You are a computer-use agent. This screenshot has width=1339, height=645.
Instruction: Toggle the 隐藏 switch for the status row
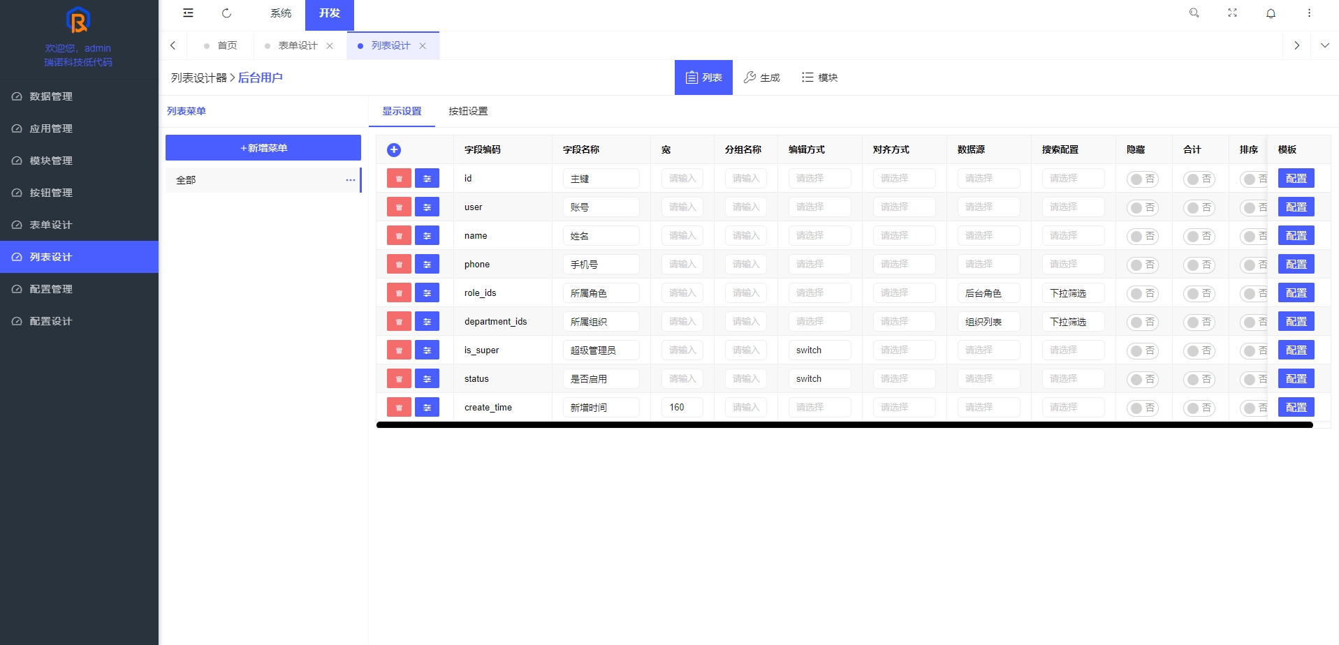point(1142,380)
